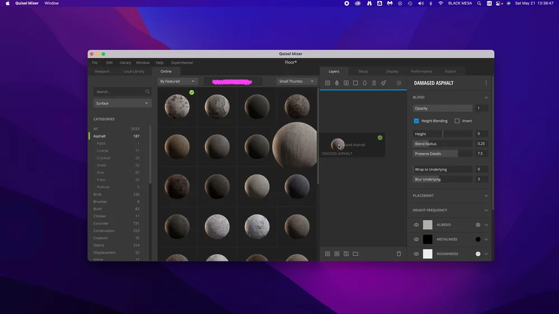Screen dimensions: 559x314
Task: Expand the Placement section
Action: pyautogui.click(x=486, y=196)
